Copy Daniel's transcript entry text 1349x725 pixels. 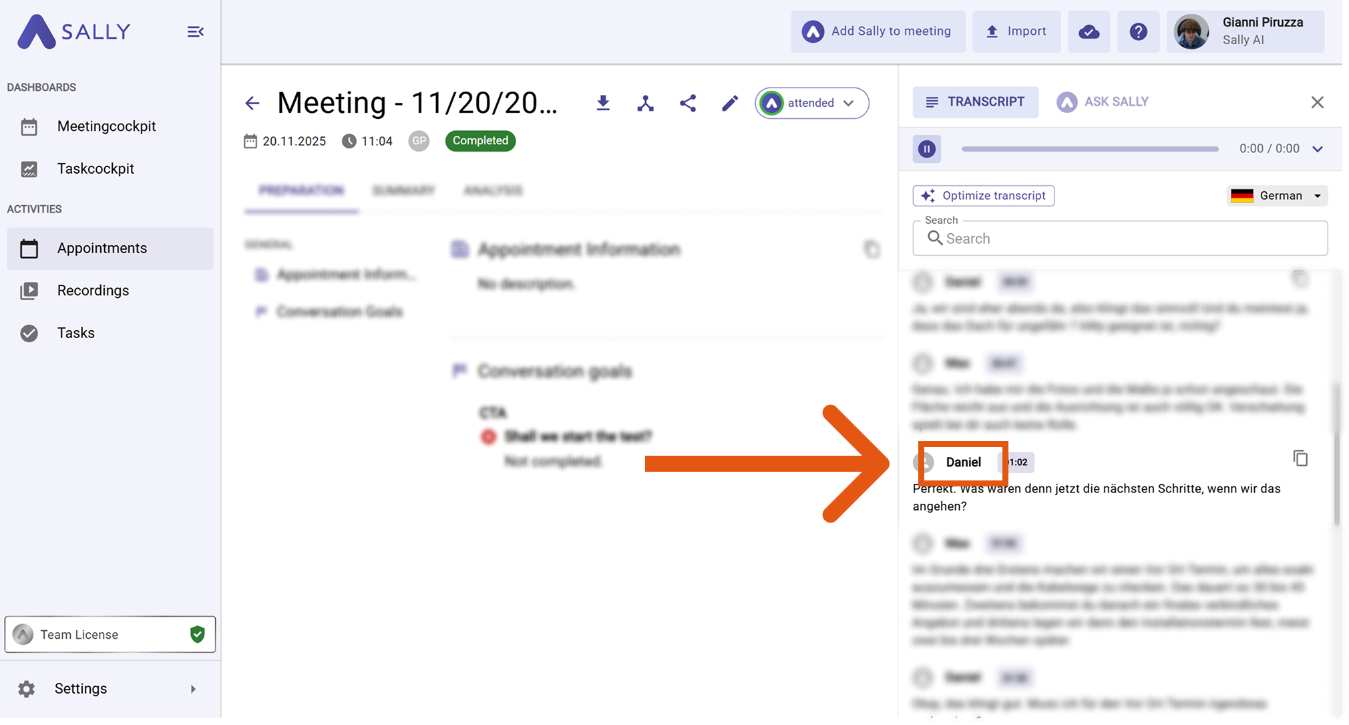coord(1300,458)
